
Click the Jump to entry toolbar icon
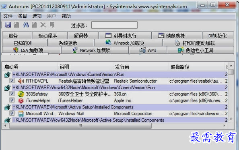pyautogui.click(x=52, y=25)
